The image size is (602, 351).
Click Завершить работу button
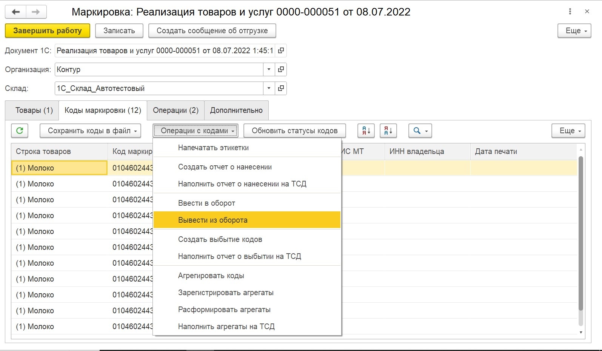[48, 31]
